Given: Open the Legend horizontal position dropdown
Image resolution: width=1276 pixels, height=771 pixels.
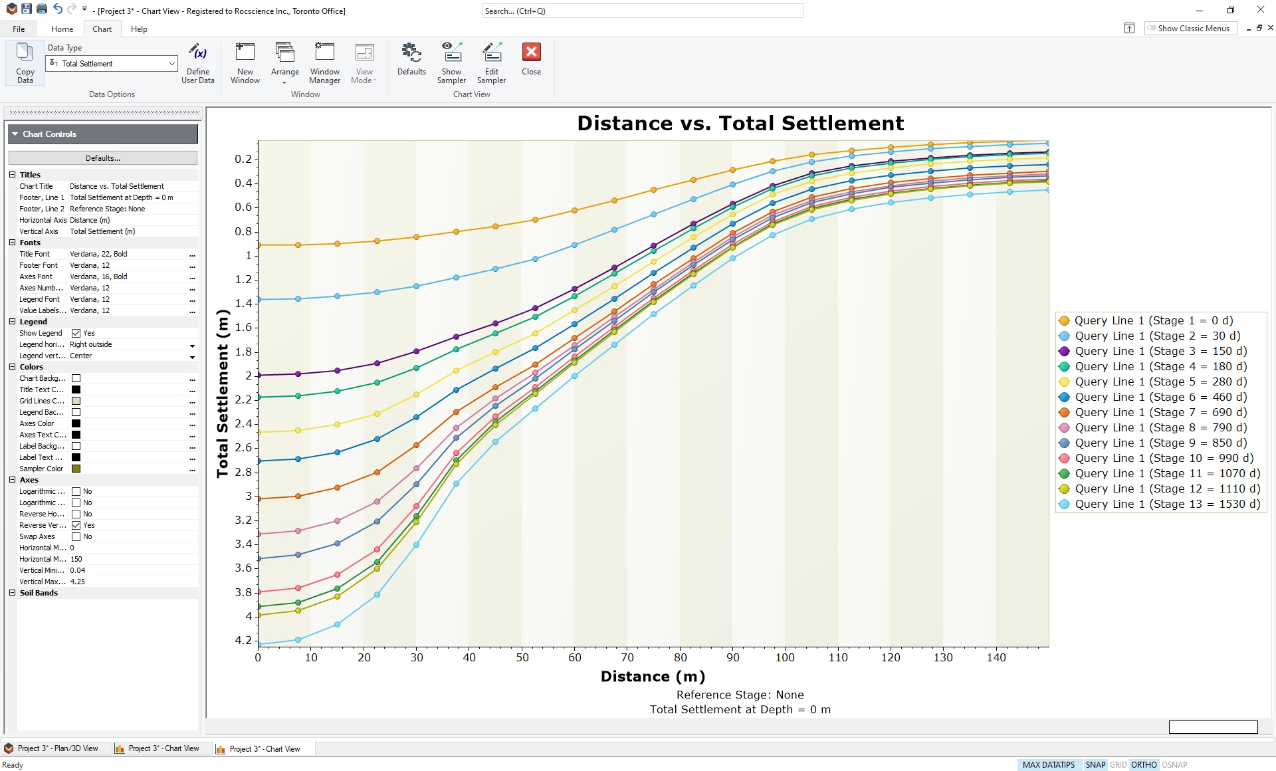Looking at the screenshot, I should tap(192, 344).
